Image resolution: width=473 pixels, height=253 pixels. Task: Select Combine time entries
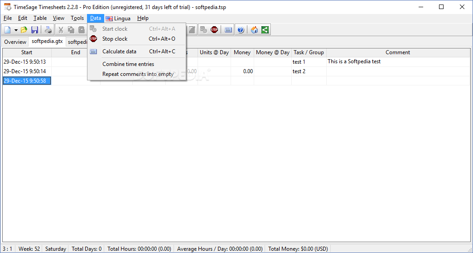click(x=137, y=64)
